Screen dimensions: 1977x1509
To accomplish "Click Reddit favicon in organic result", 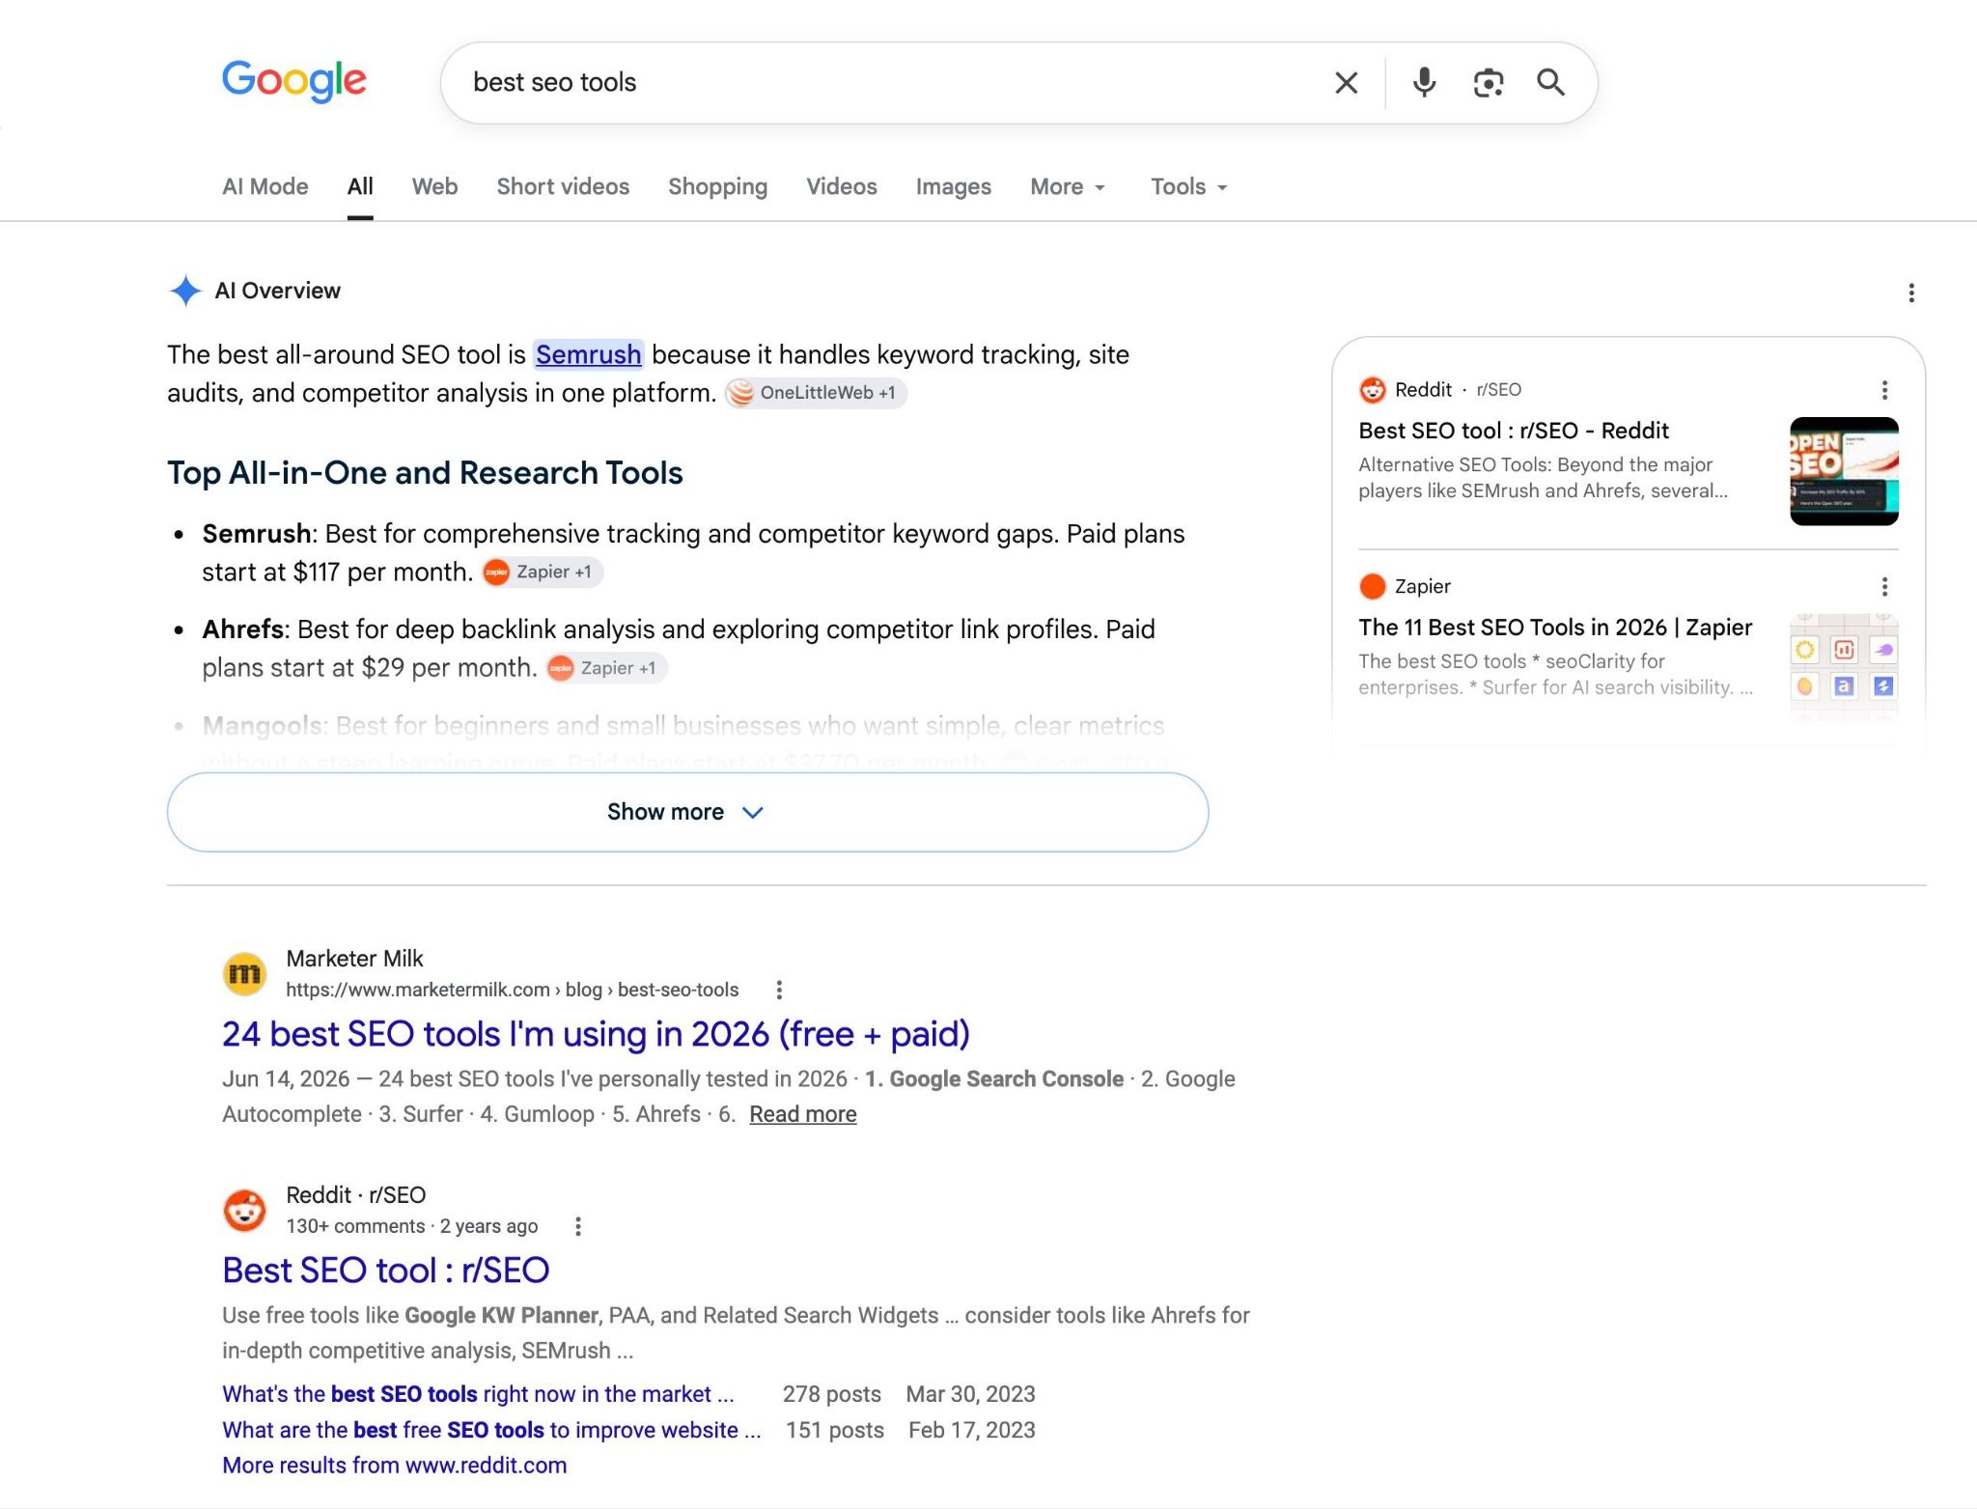I will pyautogui.click(x=244, y=1210).
